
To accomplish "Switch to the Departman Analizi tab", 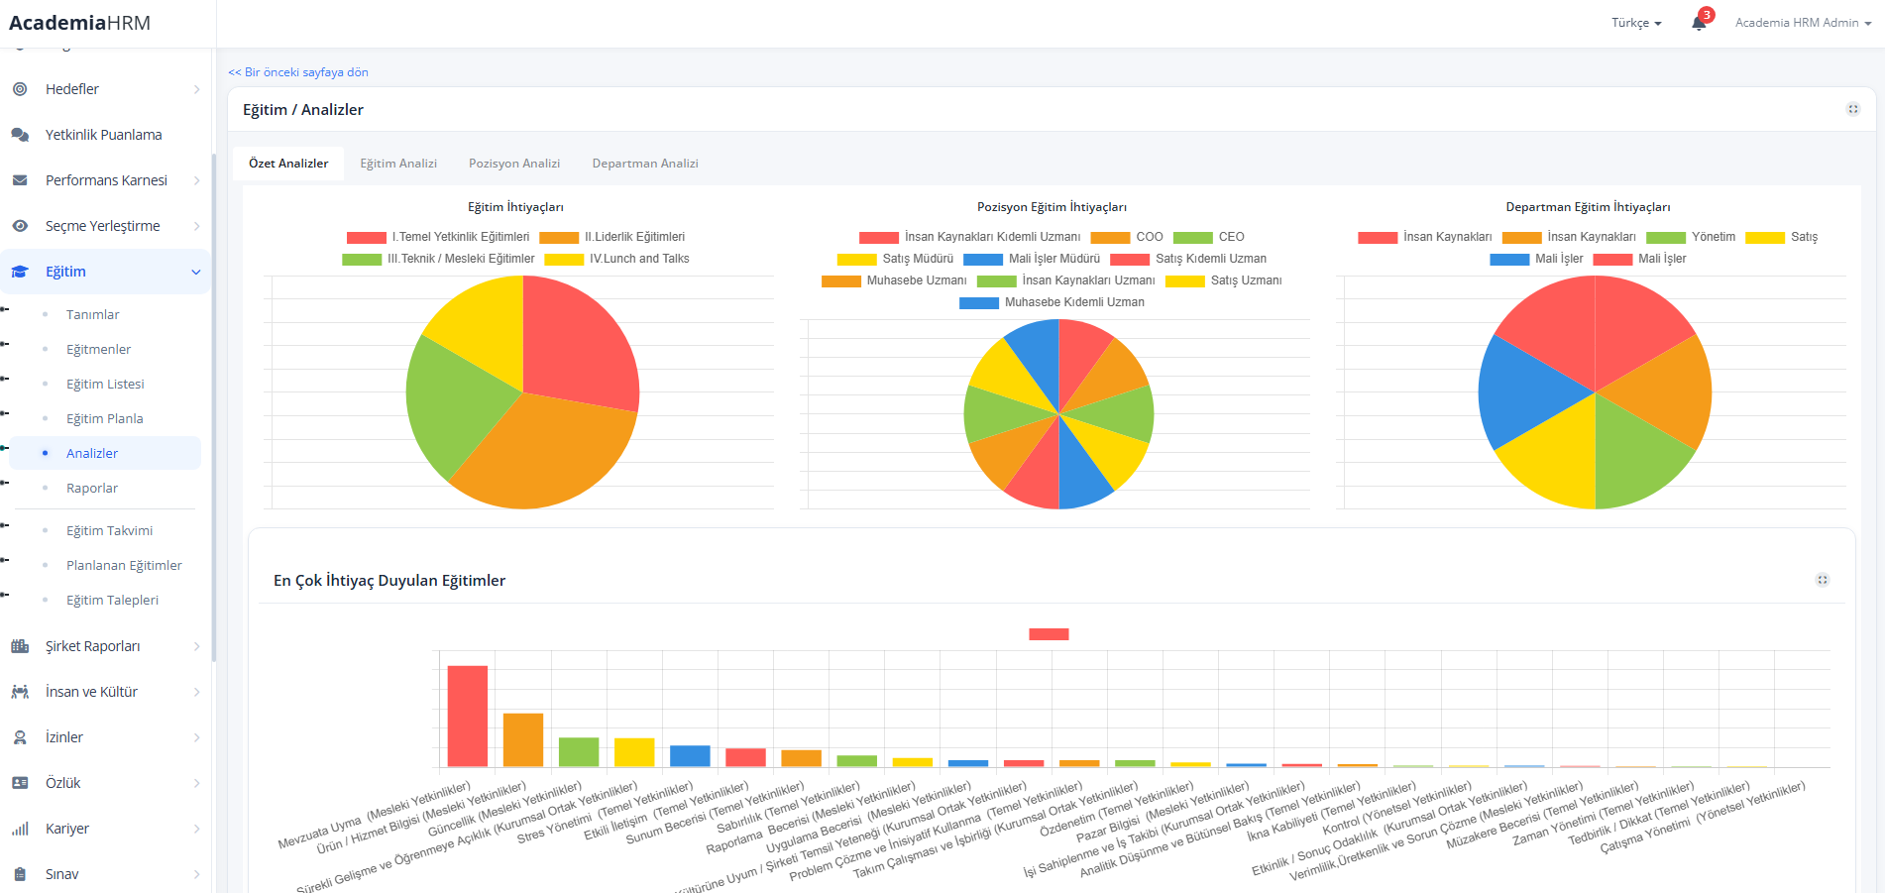I will (645, 164).
